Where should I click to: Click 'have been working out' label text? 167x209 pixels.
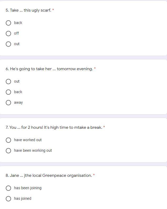click(33, 150)
